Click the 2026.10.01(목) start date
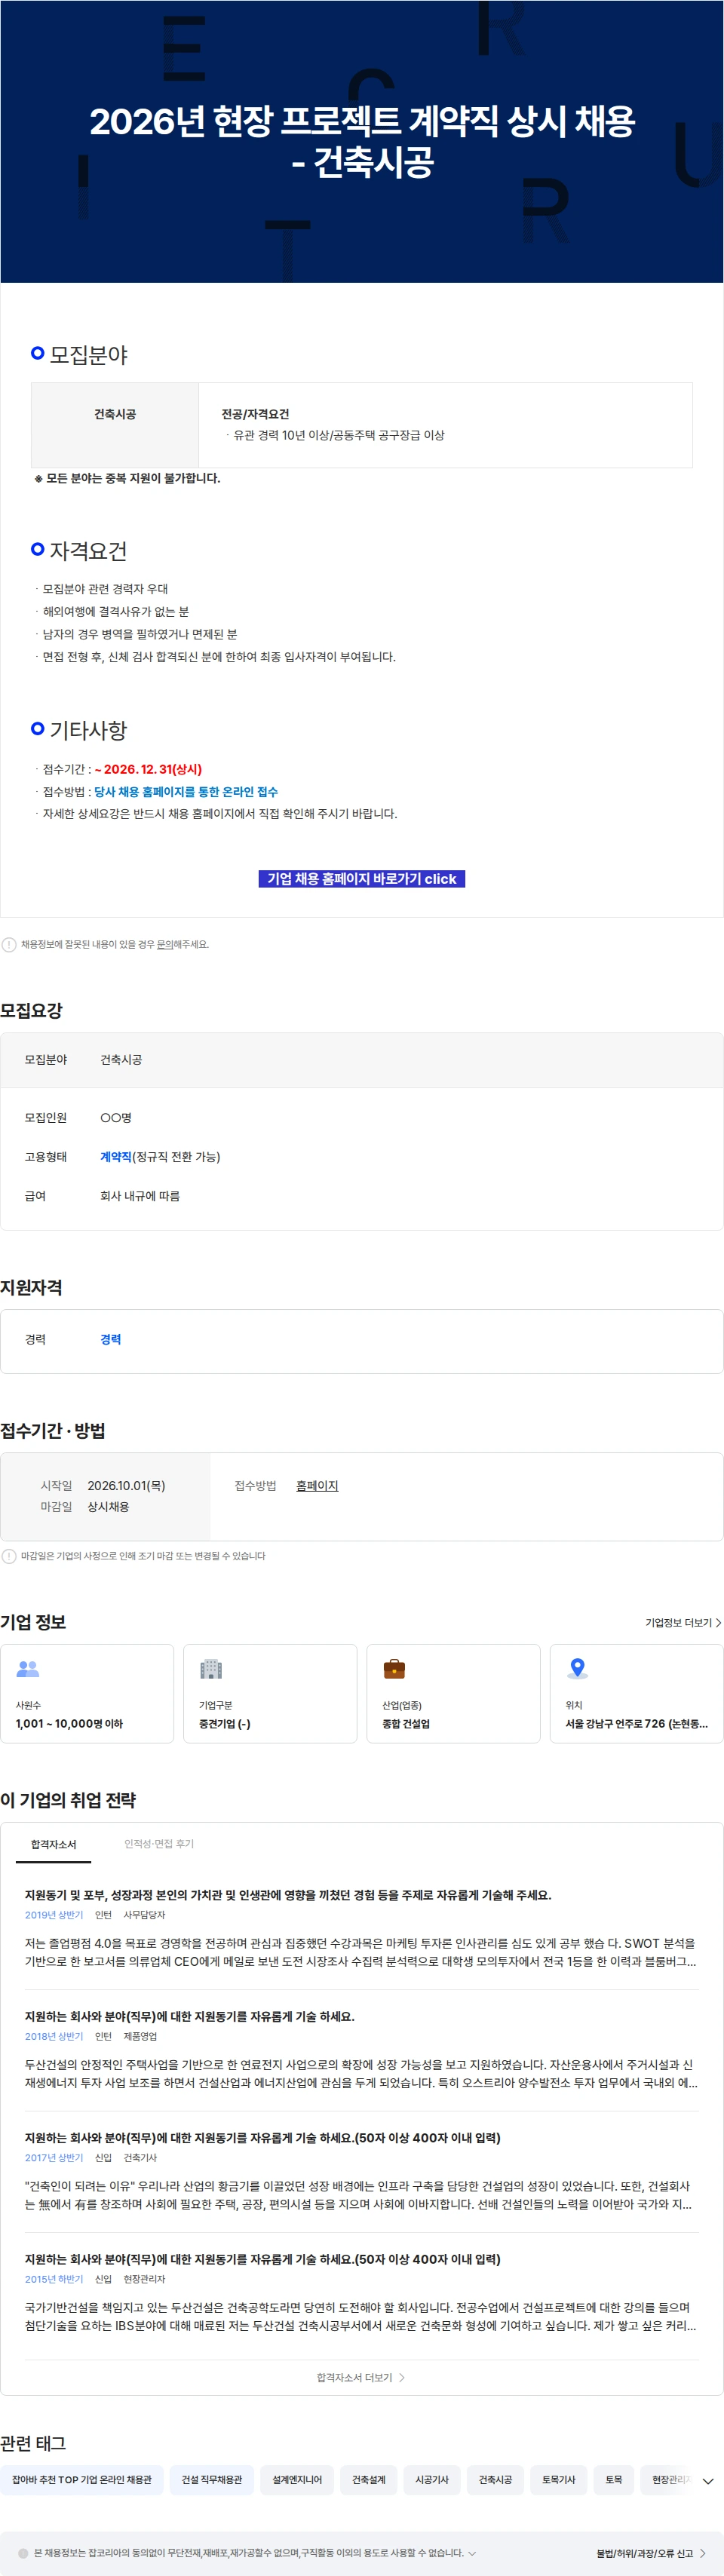This screenshot has width=724, height=2576. click(126, 1486)
